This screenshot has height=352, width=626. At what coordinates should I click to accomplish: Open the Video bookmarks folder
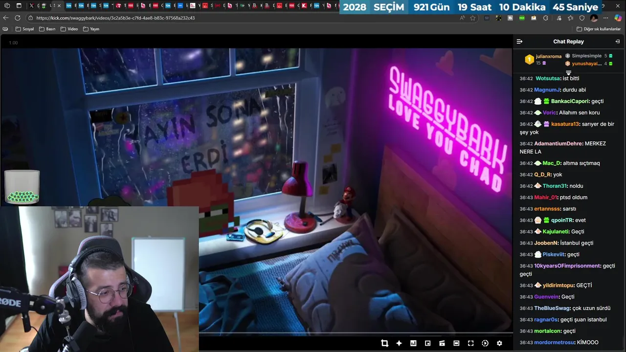click(x=69, y=29)
